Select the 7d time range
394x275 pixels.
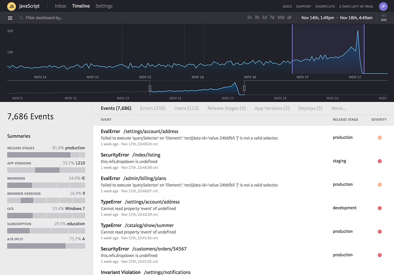click(x=272, y=18)
